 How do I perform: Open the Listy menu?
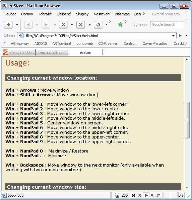point(138,14)
